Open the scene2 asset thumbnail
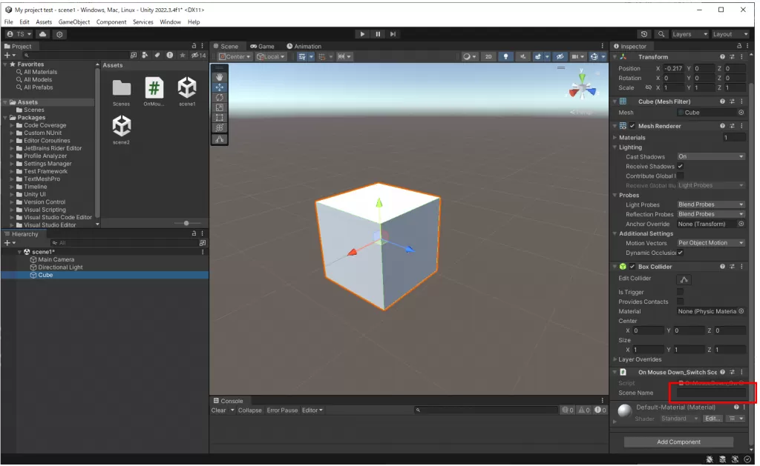 tap(121, 126)
